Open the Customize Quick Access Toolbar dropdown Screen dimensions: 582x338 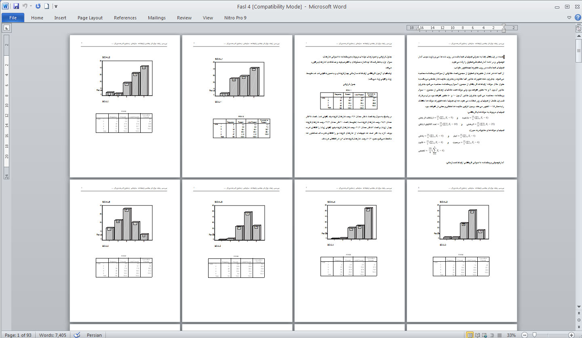56,6
